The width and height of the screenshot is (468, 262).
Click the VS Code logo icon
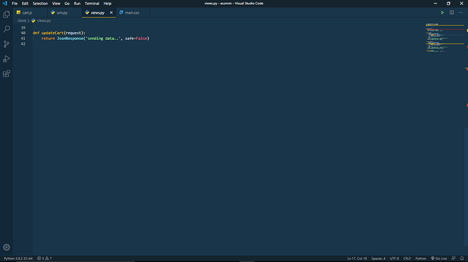[5, 3]
